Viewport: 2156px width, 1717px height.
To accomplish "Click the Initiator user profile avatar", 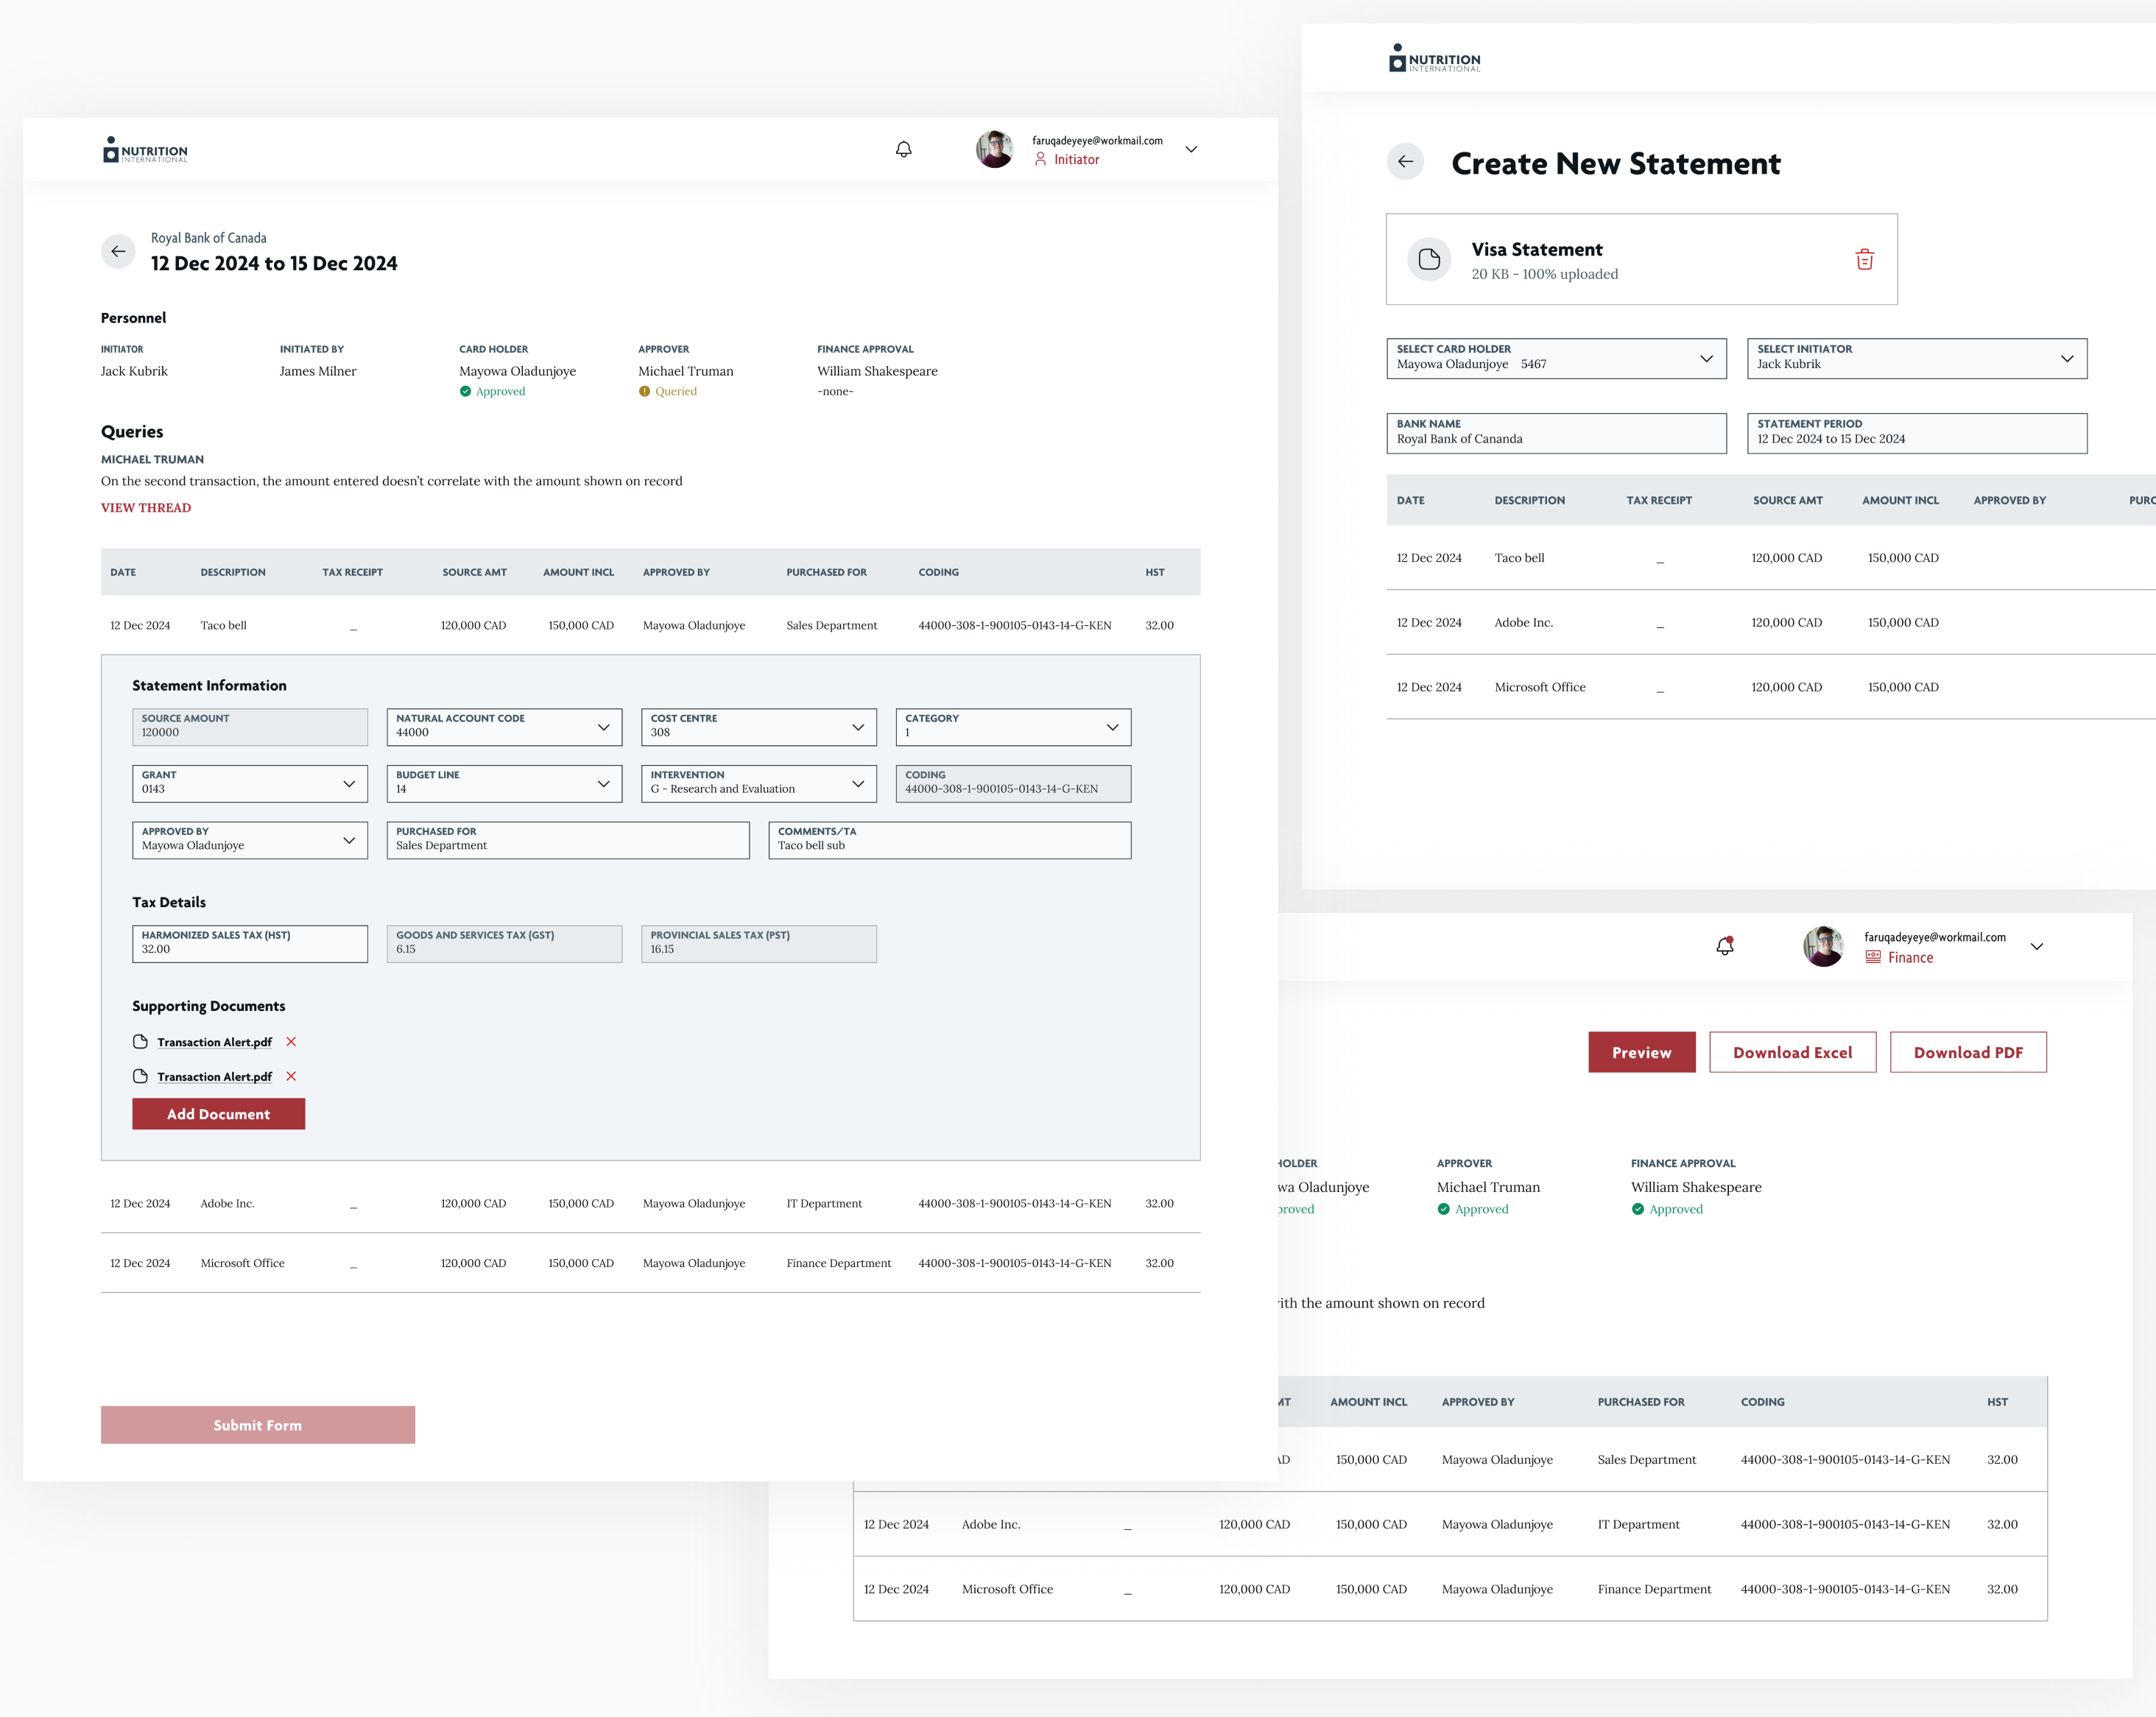I will 994,149.
